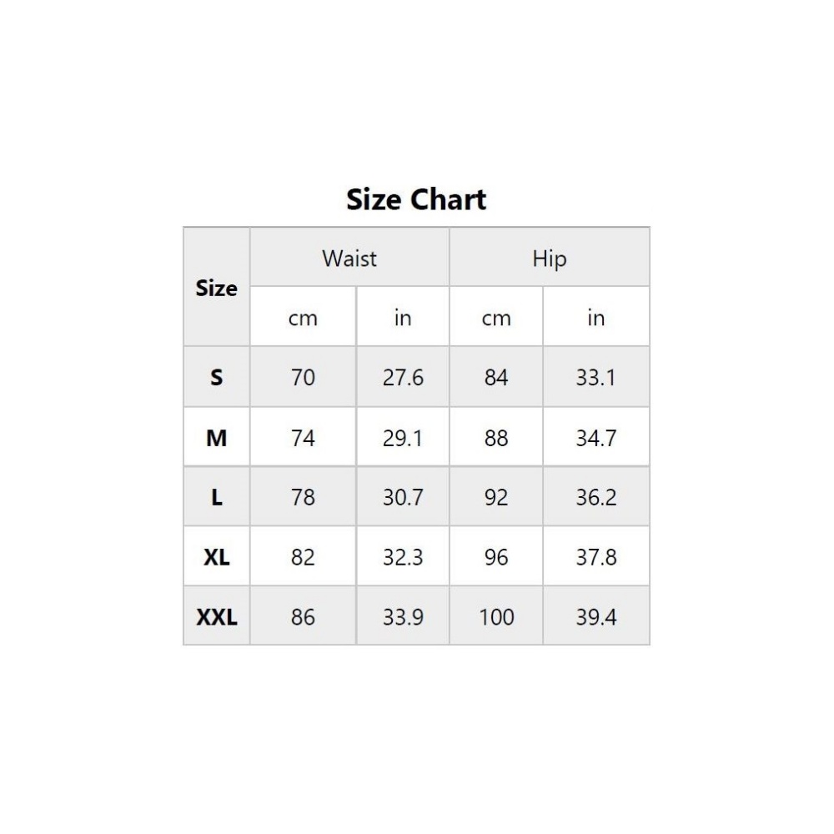Click hip value 37.8 inches
The width and height of the screenshot is (834, 834).
[x=595, y=557]
